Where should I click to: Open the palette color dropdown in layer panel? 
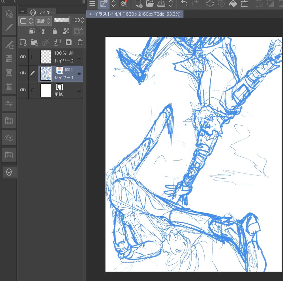(26, 21)
